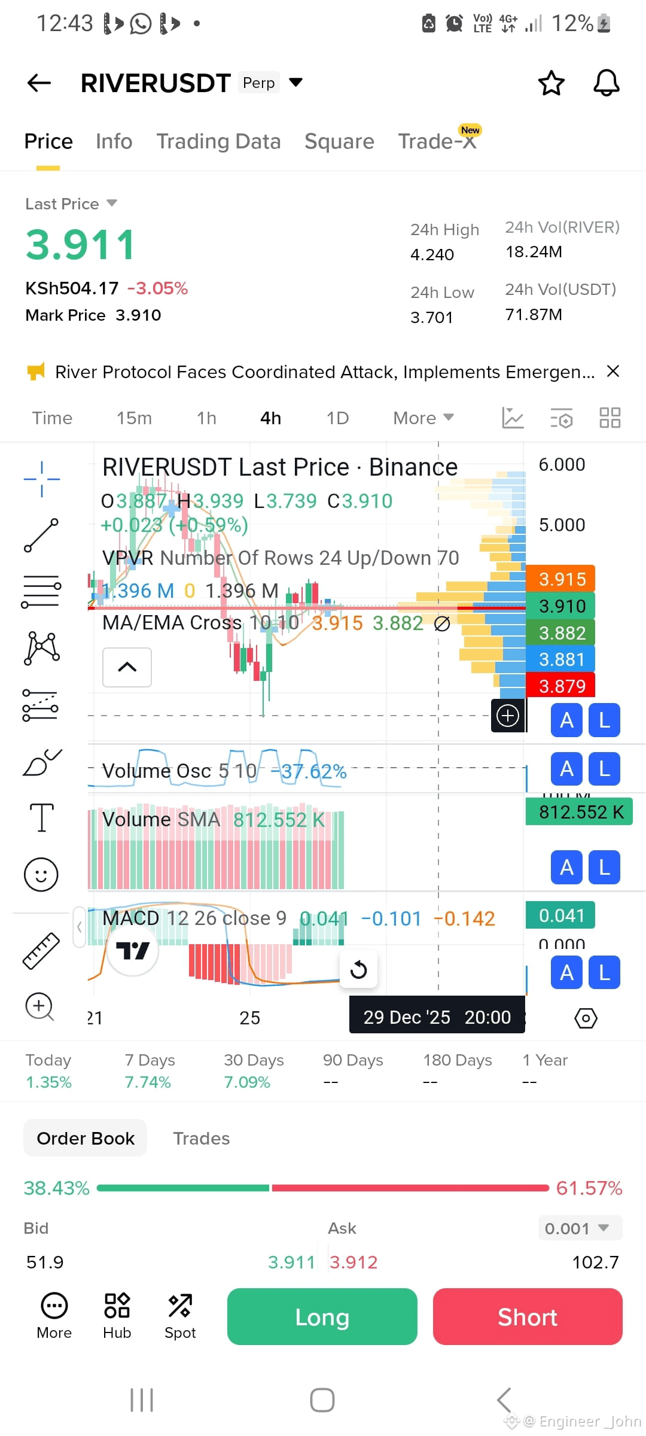This screenshot has height=1436, width=646.
Task: Open chart settings hexagon icon
Action: click(x=586, y=1018)
